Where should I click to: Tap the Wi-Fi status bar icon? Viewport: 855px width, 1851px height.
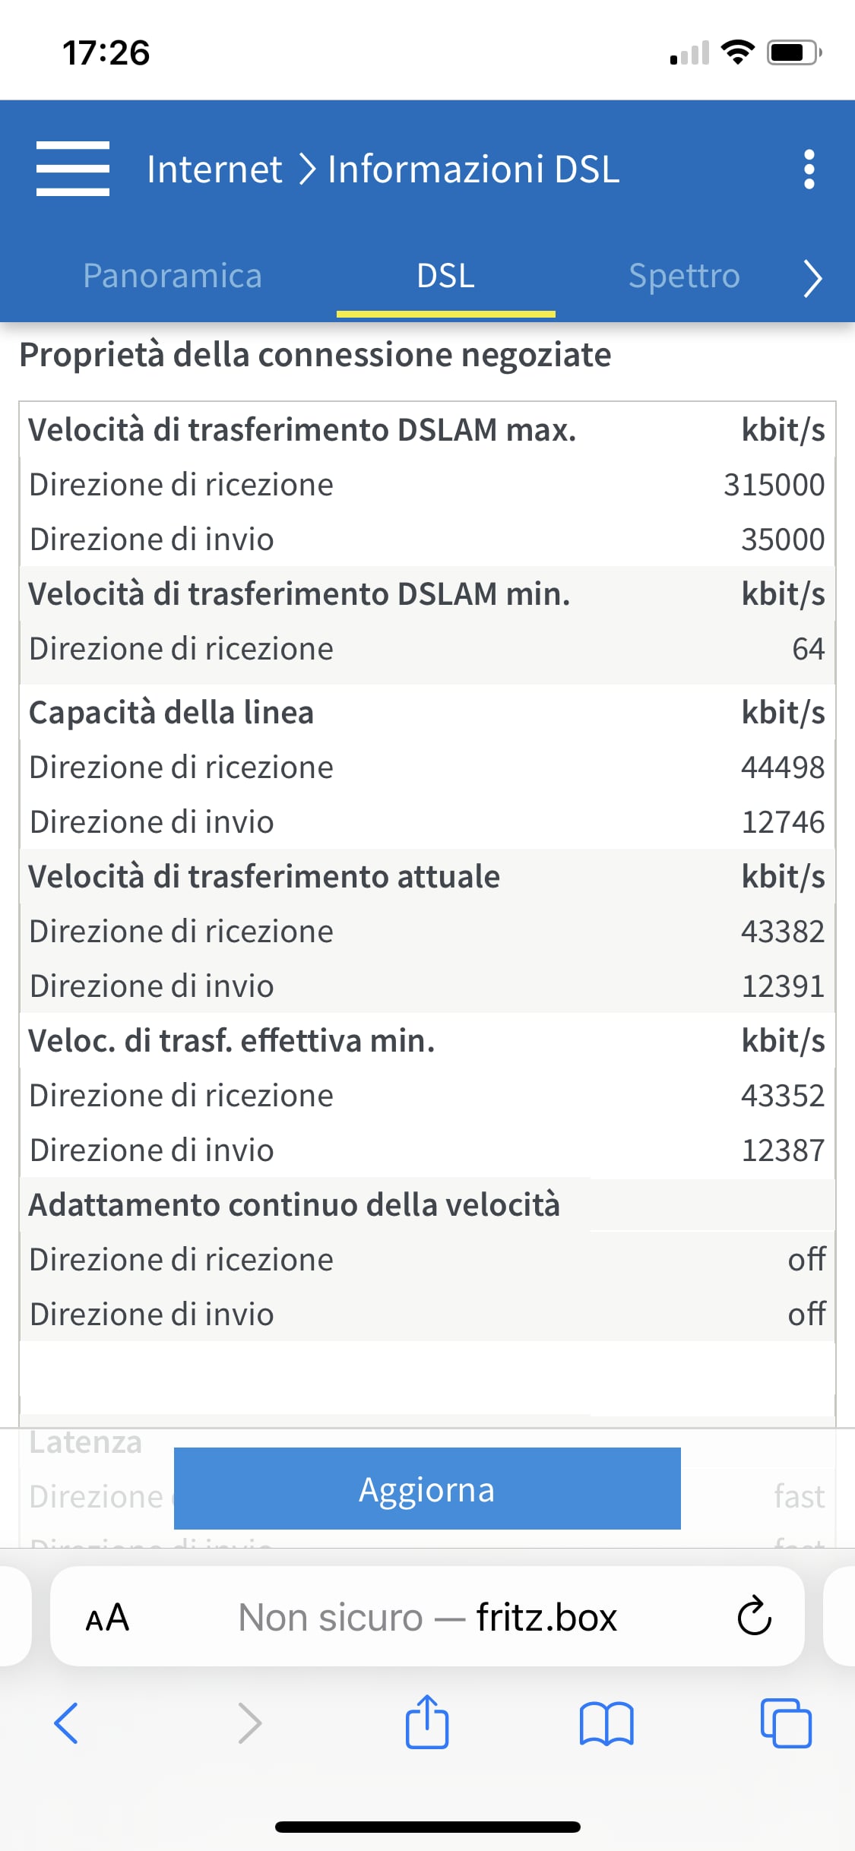coord(737,52)
